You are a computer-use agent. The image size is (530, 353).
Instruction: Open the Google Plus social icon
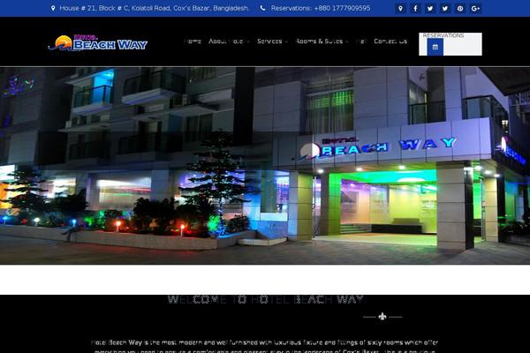pyautogui.click(x=475, y=9)
